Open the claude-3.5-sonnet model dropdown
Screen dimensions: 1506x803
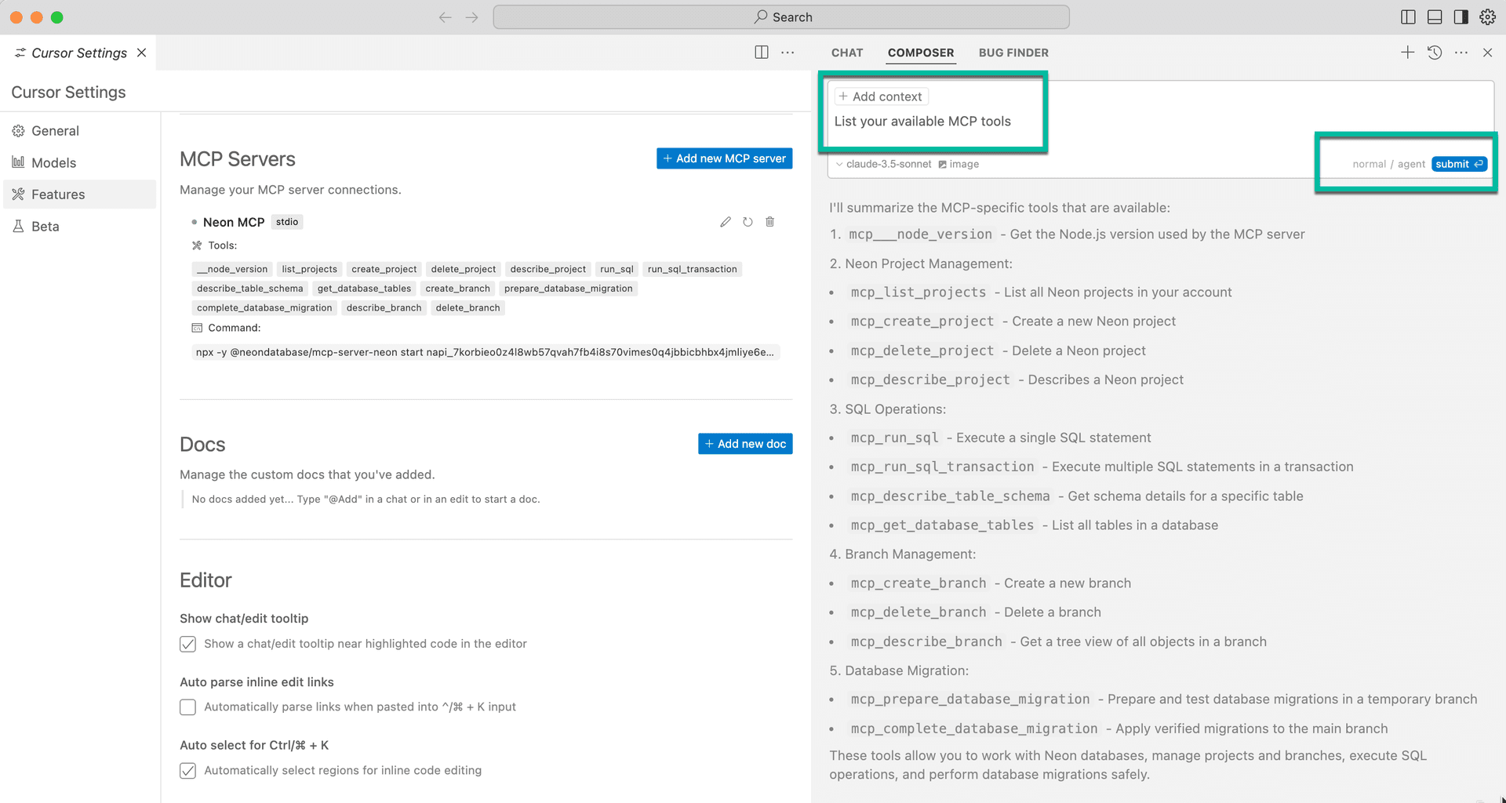[883, 164]
